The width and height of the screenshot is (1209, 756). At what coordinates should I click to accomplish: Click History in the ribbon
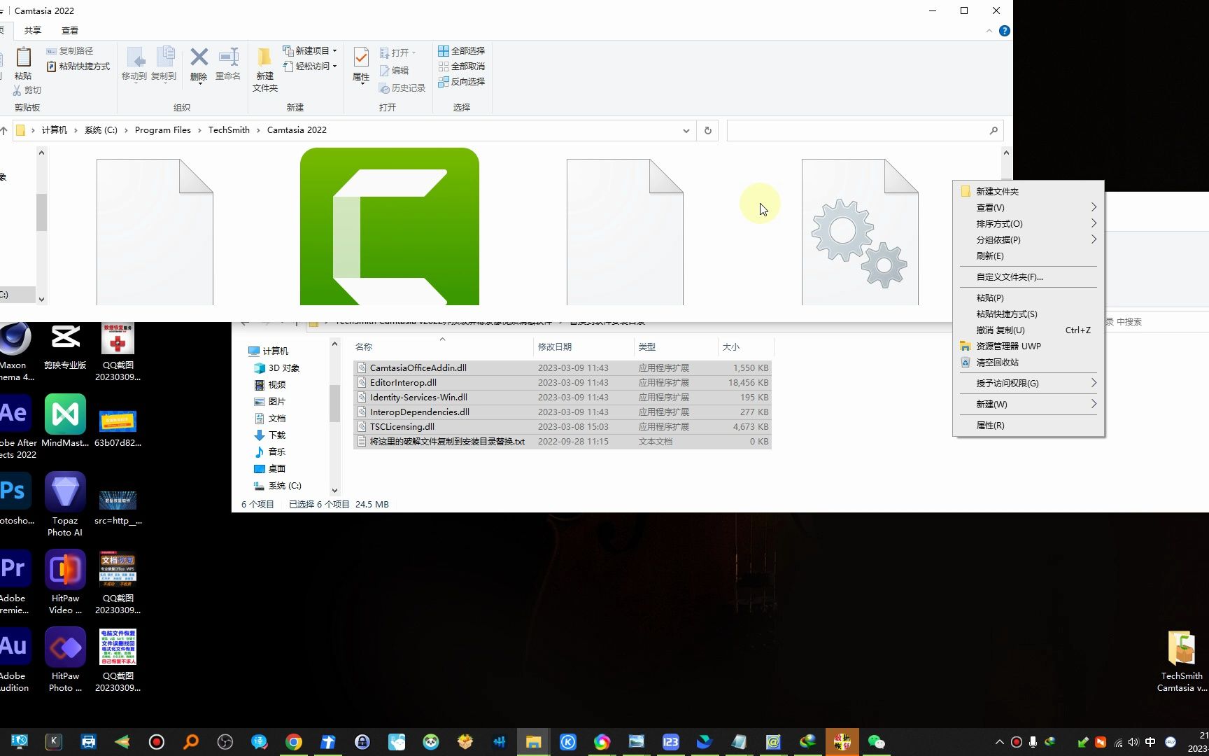(403, 88)
